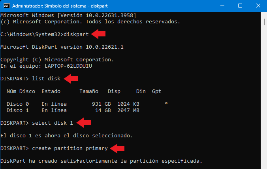
Task: Click the cmd icon in the title bar
Action: pyautogui.click(x=7, y=6)
